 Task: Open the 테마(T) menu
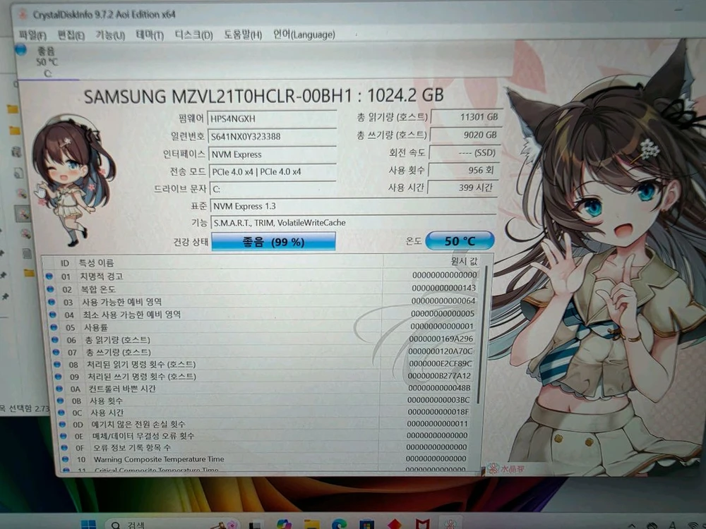[x=150, y=35]
